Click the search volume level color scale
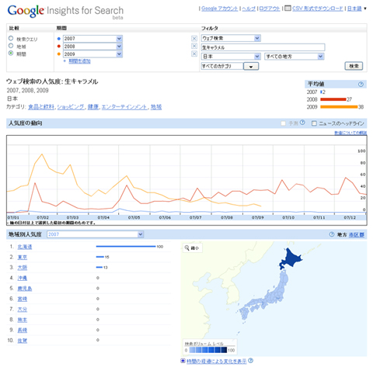This screenshot has height=367, width=373. (x=208, y=350)
